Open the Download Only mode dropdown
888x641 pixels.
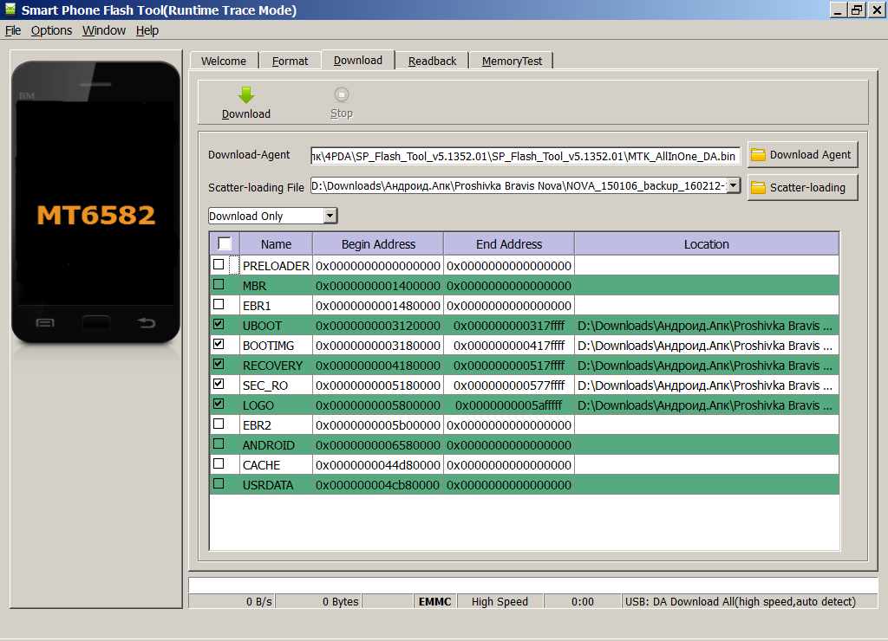[330, 216]
